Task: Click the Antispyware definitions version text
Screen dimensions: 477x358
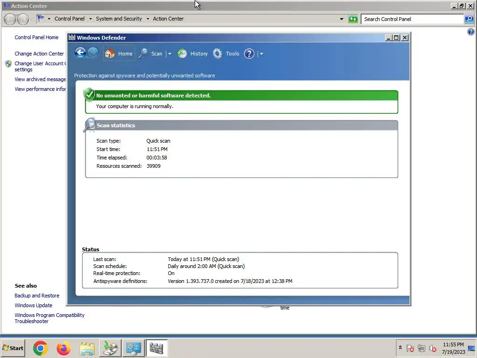Action: [230, 281]
